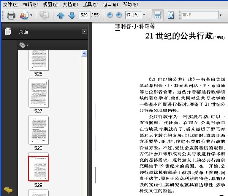Click the thumbnail scroll up arrow
The height and width of the screenshot is (196, 228).
(84, 54)
